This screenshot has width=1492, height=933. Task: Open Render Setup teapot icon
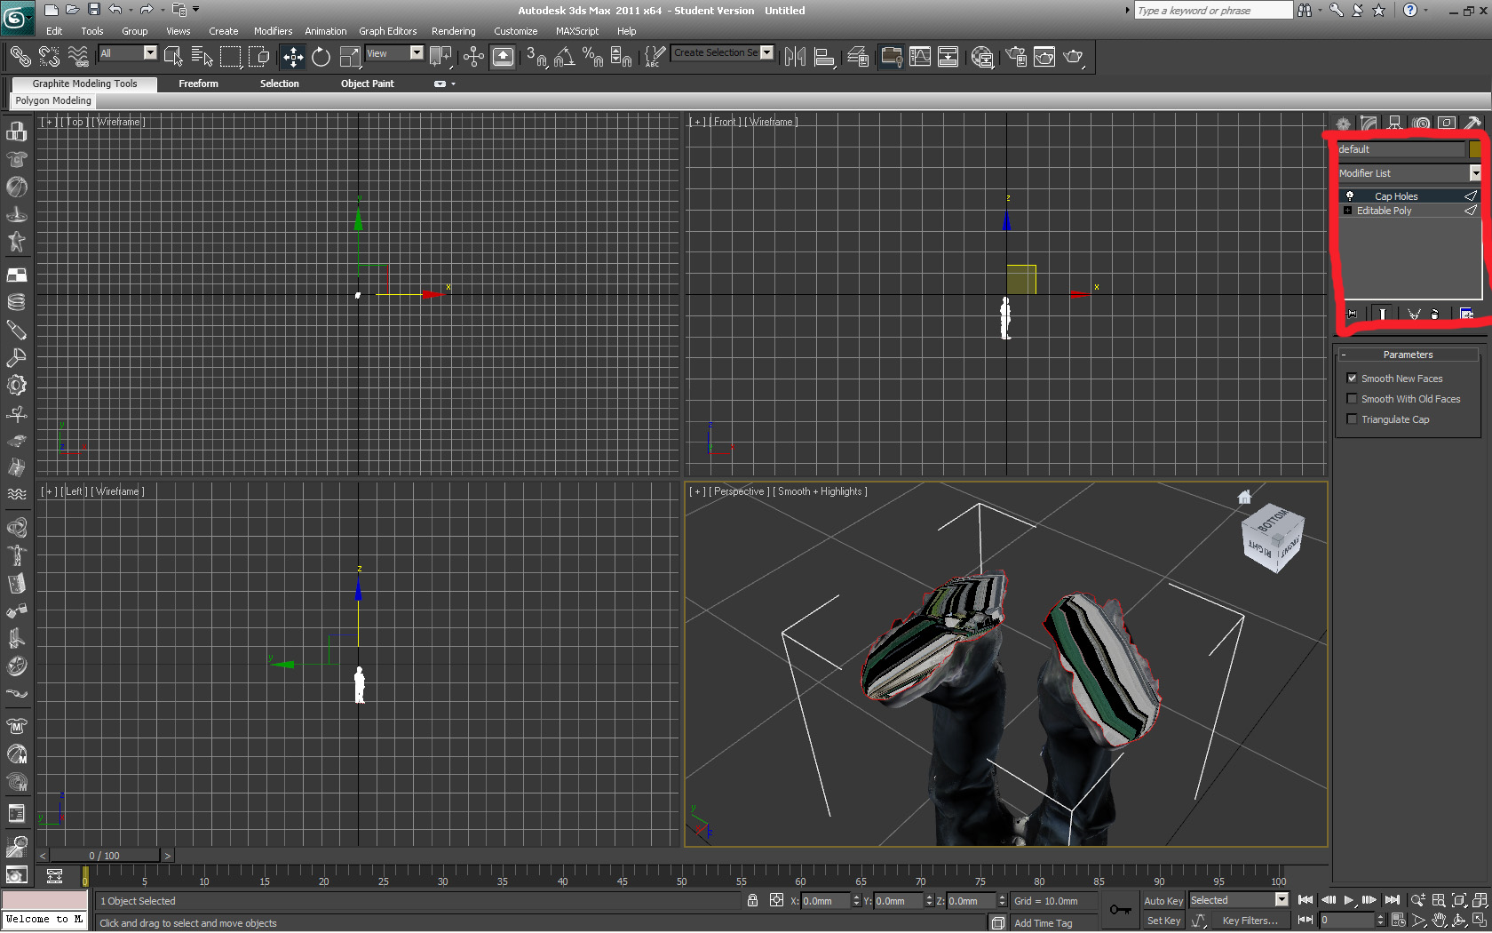[x=1016, y=57]
